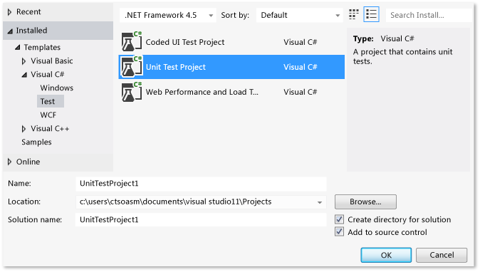Open the .NET Framework 4.5 dropdown
This screenshot has width=480, height=272.
pos(168,15)
